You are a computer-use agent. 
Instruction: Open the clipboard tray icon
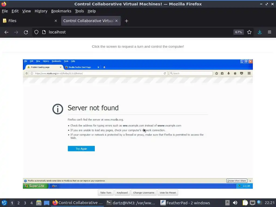(x=245, y=203)
